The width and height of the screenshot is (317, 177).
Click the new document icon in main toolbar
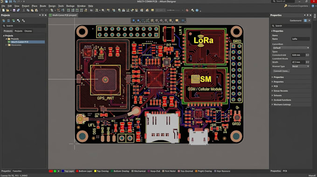click(x=3, y=10)
